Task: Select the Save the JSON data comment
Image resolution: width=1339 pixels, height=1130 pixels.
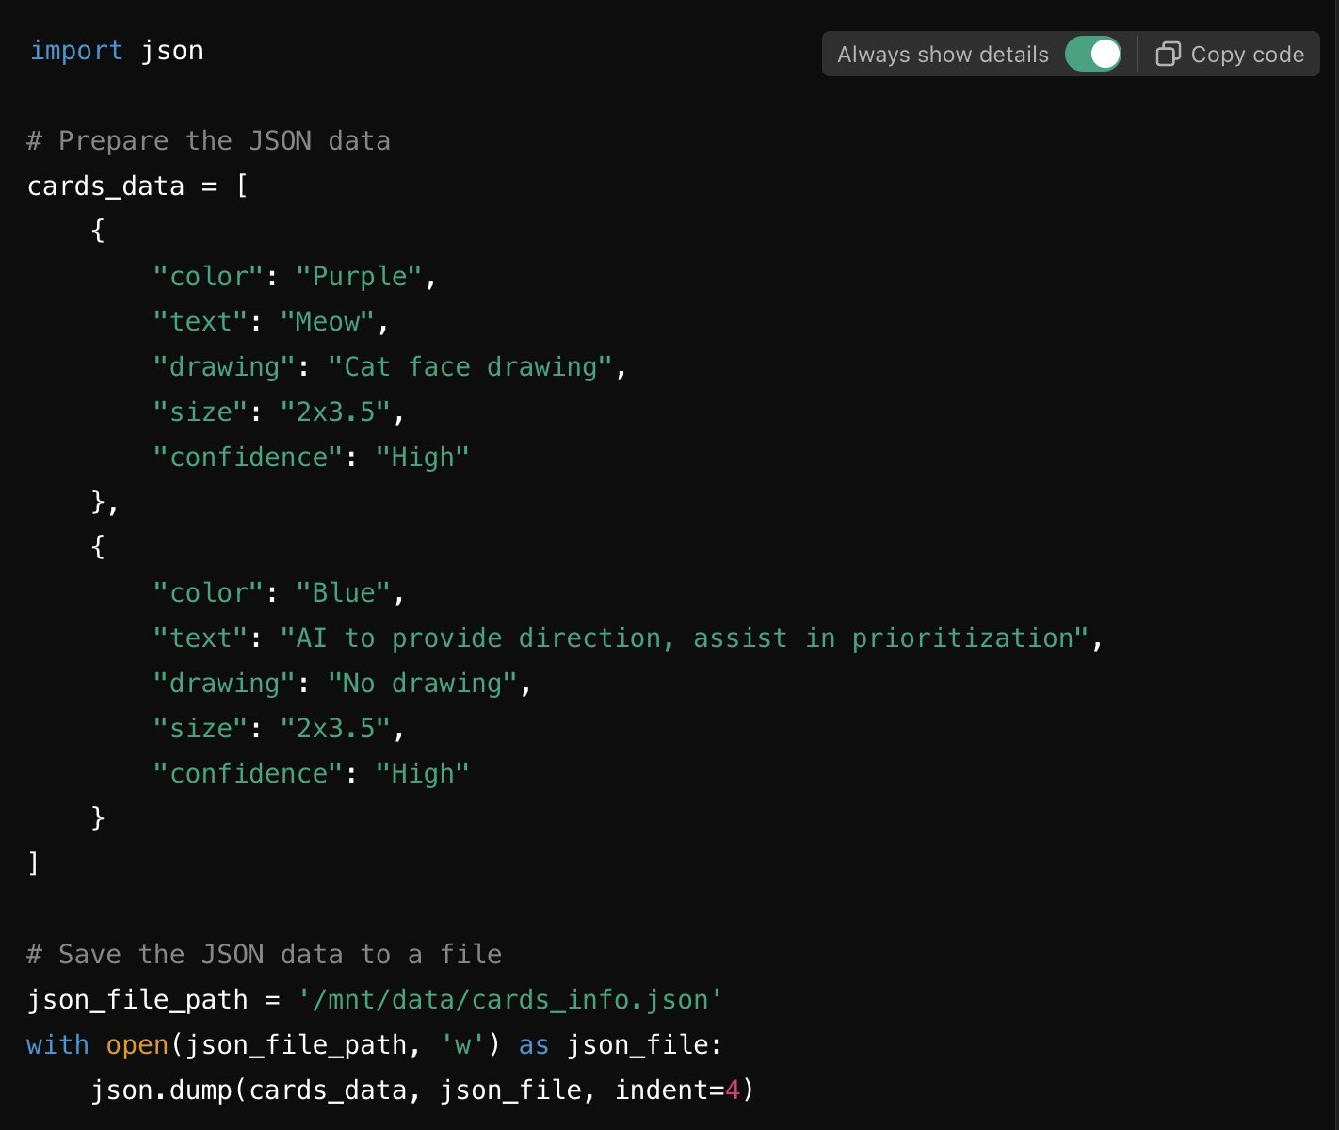Action: (x=264, y=954)
